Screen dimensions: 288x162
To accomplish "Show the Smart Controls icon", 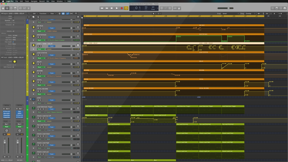I will (20, 8).
